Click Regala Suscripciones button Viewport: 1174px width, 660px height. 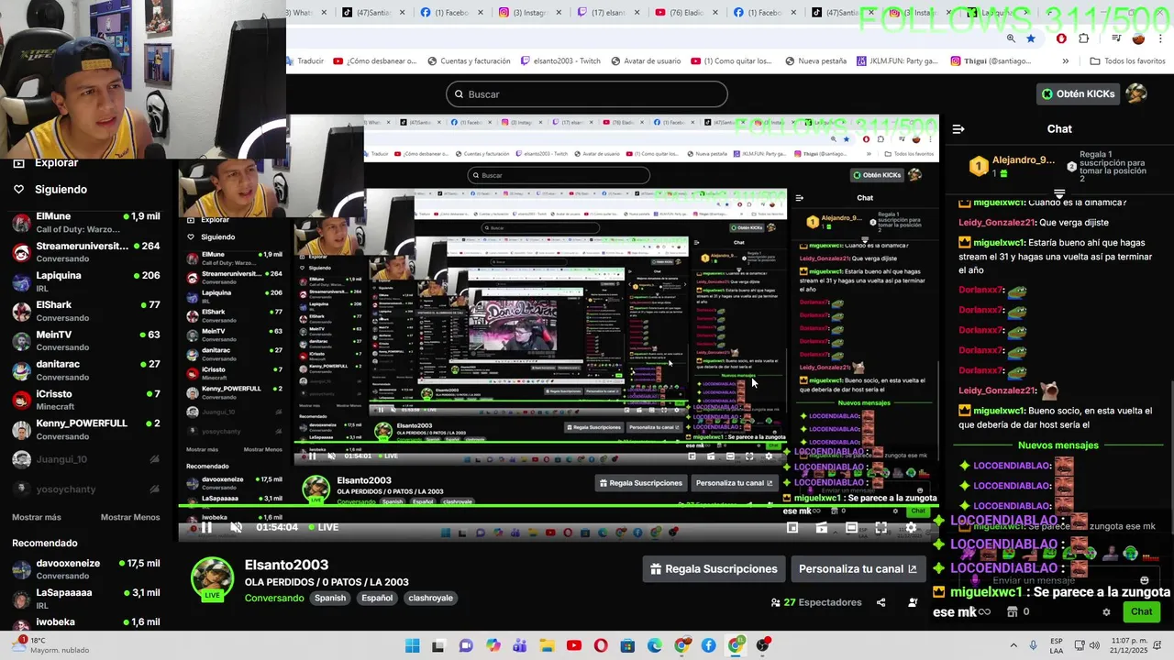tap(714, 568)
